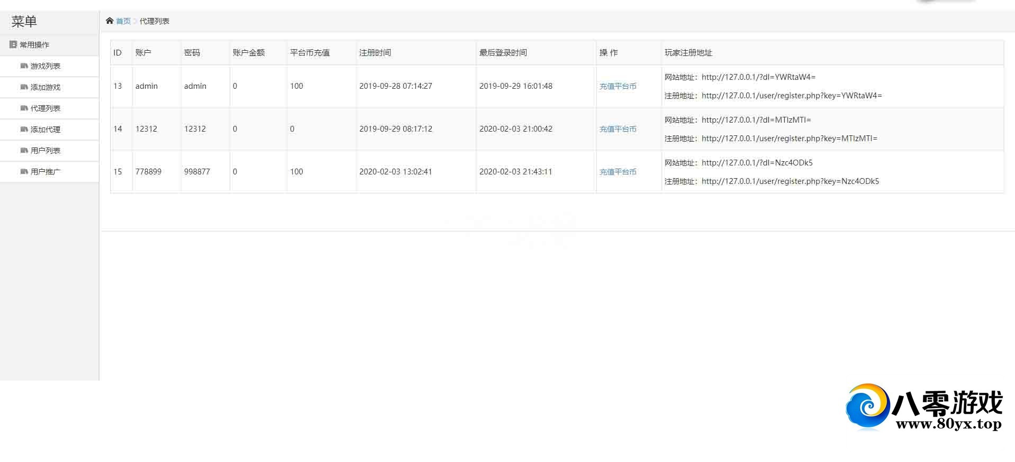Click the 注册地址 URL for admin
1015x462 pixels.
point(791,96)
